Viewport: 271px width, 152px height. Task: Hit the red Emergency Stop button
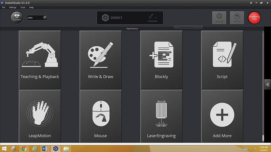(x=254, y=18)
